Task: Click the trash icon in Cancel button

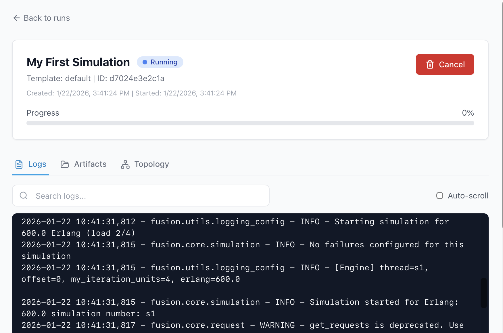Action: (430, 64)
